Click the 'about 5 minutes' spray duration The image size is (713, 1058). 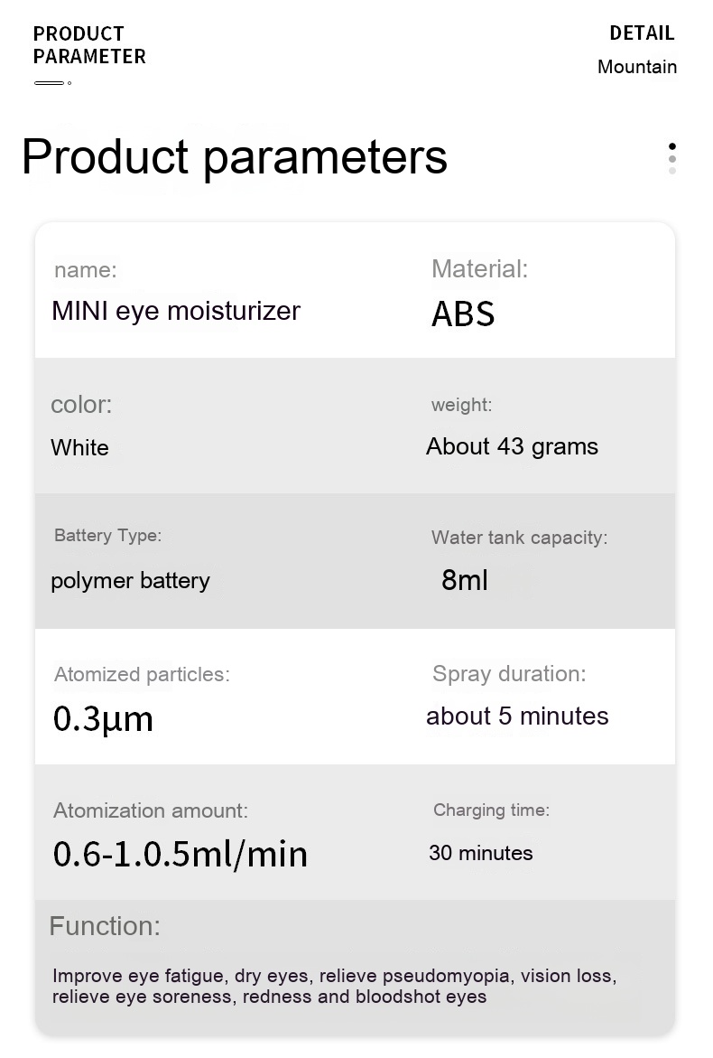coord(517,716)
